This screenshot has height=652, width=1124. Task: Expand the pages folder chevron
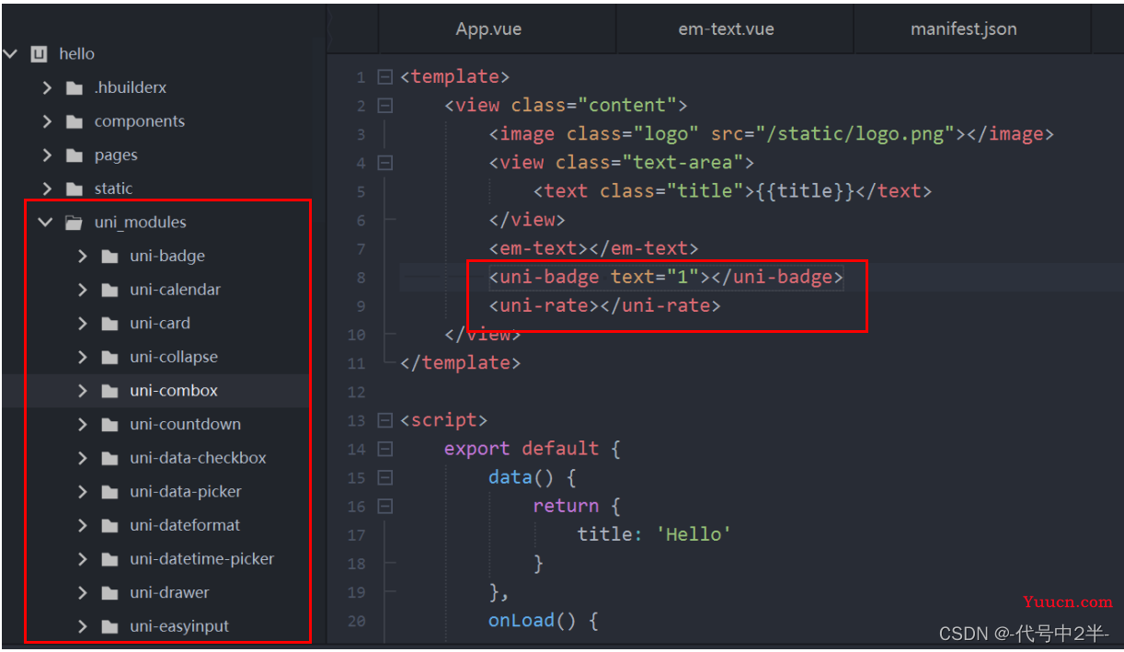pos(47,155)
